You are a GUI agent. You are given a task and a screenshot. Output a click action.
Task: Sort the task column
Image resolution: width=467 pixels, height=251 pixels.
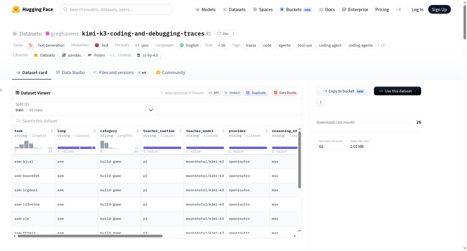tap(52, 131)
